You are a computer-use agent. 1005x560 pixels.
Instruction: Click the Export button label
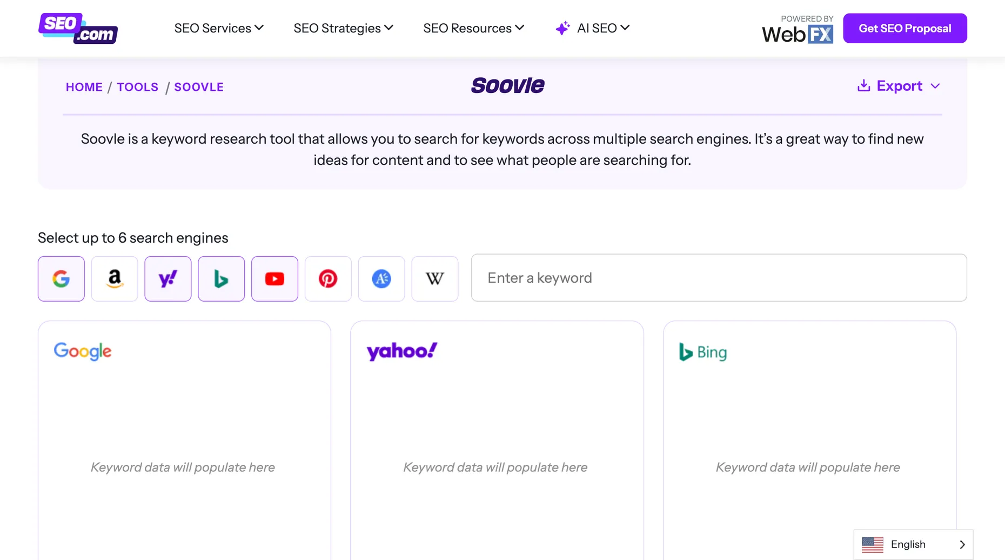click(899, 86)
